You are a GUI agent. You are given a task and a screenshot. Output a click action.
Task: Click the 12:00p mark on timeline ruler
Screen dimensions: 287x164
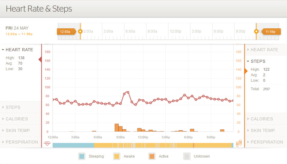[176, 31]
